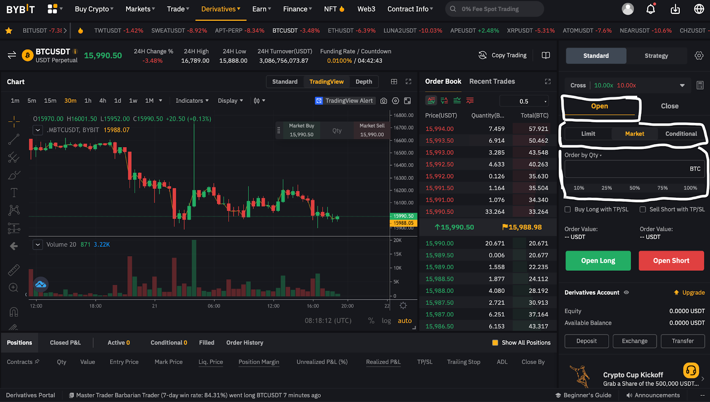Open the position calculator icon
The height and width of the screenshot is (402, 710).
coord(700,85)
